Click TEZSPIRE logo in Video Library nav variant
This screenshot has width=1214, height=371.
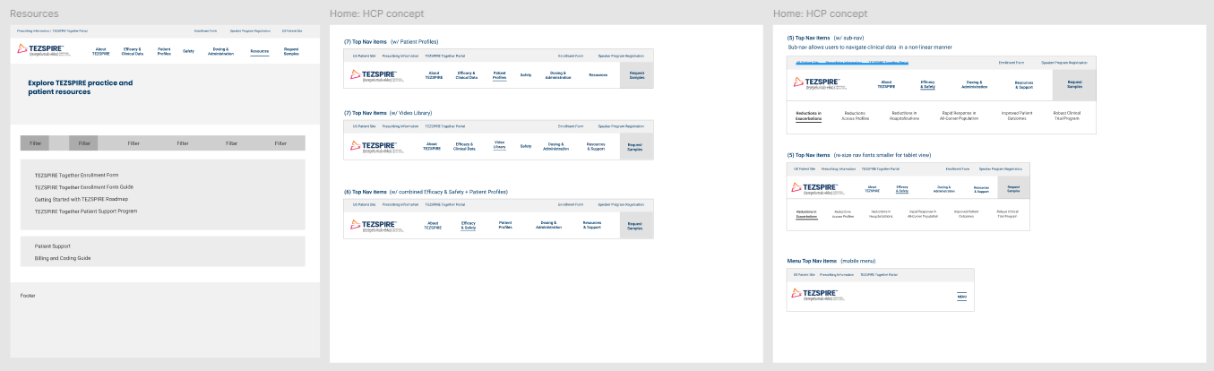376,146
